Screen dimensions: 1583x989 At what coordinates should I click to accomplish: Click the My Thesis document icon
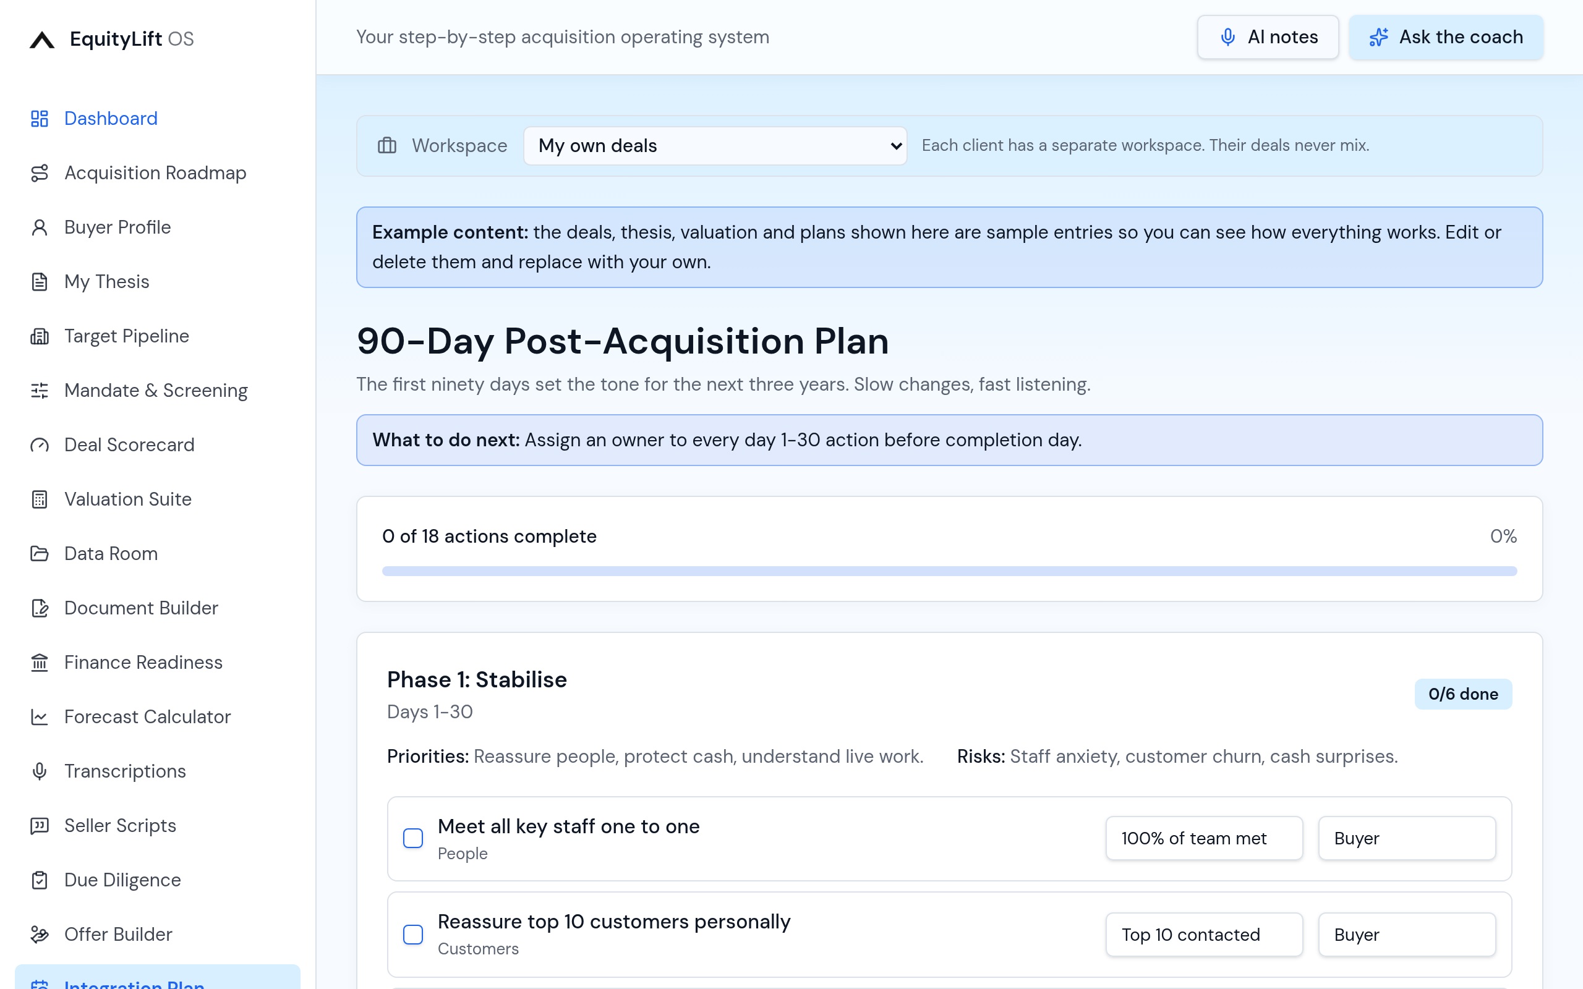click(x=39, y=281)
